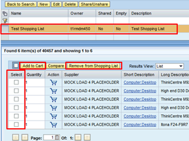Click the Compare button
This screenshot has width=189, height=141.
[56, 66]
